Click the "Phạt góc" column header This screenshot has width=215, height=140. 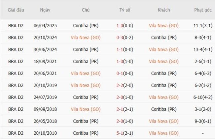[203, 10]
